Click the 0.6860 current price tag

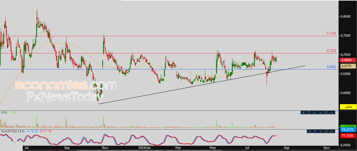tap(348, 60)
